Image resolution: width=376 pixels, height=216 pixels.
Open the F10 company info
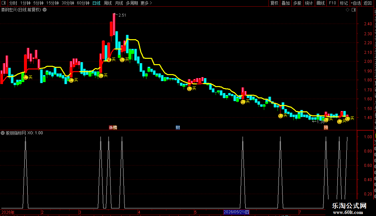click(x=332, y=3)
